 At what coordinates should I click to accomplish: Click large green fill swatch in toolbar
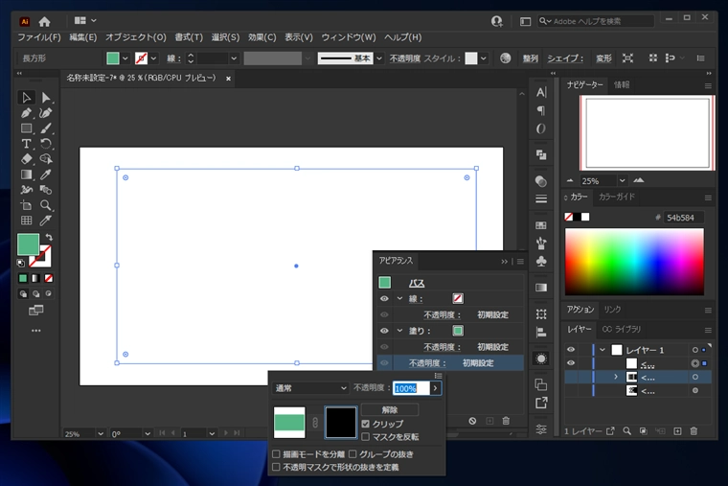(28, 244)
